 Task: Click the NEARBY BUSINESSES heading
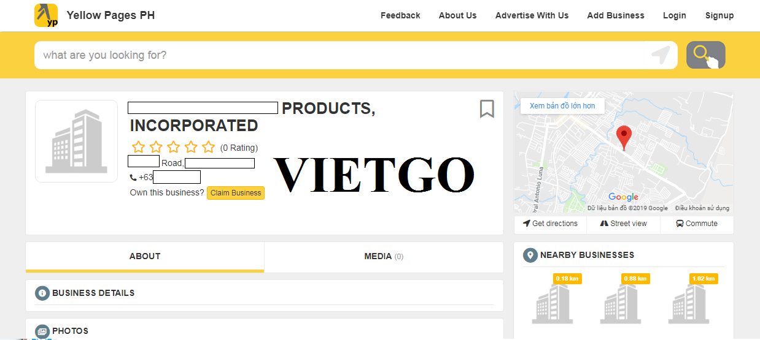tap(587, 255)
